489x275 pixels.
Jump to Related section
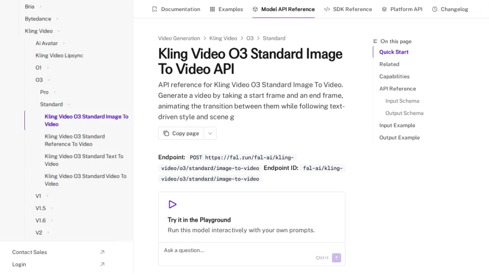(x=389, y=64)
